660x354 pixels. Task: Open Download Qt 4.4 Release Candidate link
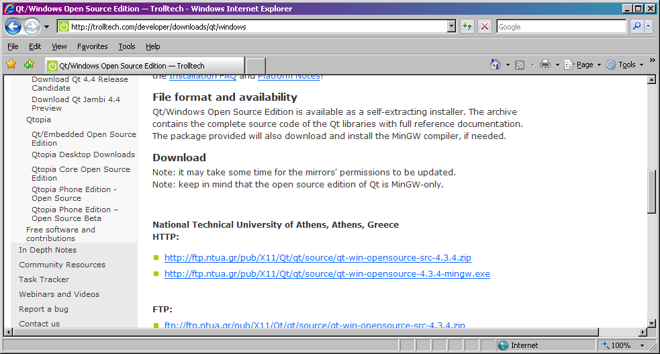click(80, 83)
